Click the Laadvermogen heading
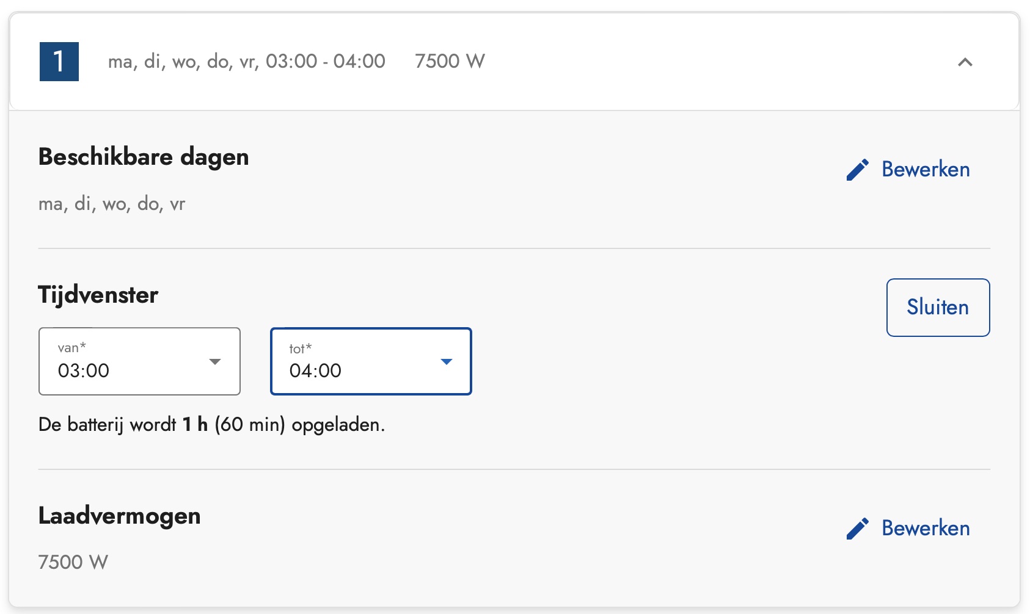The width and height of the screenshot is (1030, 614). point(119,516)
